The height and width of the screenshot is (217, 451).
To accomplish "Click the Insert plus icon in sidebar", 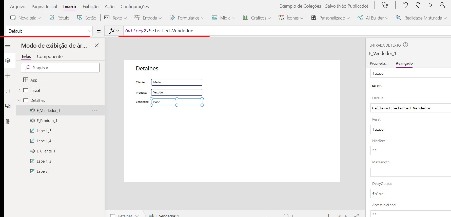I will click(8, 76).
